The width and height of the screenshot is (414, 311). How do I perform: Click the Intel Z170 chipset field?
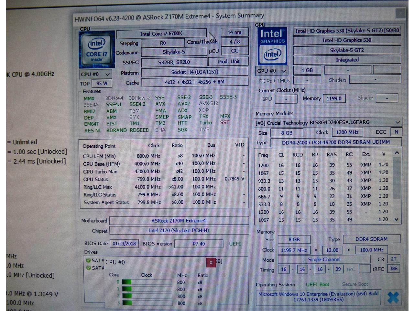click(179, 231)
